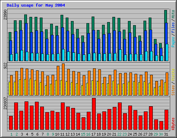Click the green 'Hits' legend label
The width and height of the screenshot is (177, 138).
click(173, 14)
